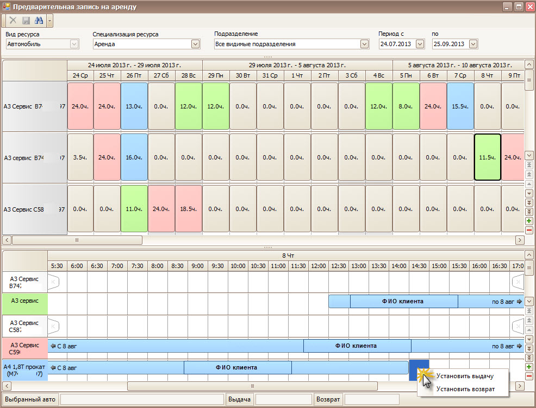The image size is (536, 408).
Task: Click green plus icon beside lower timeline
Action: [529, 367]
